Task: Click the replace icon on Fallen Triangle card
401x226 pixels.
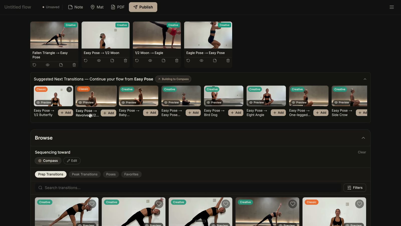Action: tap(34, 65)
